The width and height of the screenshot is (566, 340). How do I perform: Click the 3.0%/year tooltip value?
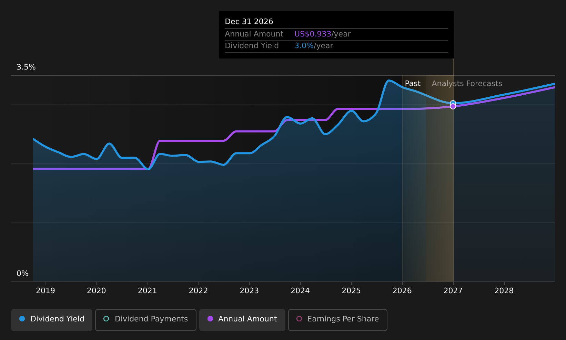coord(314,46)
